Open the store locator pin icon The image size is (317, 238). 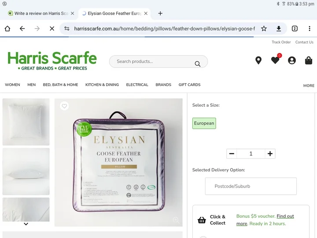[x=258, y=60]
